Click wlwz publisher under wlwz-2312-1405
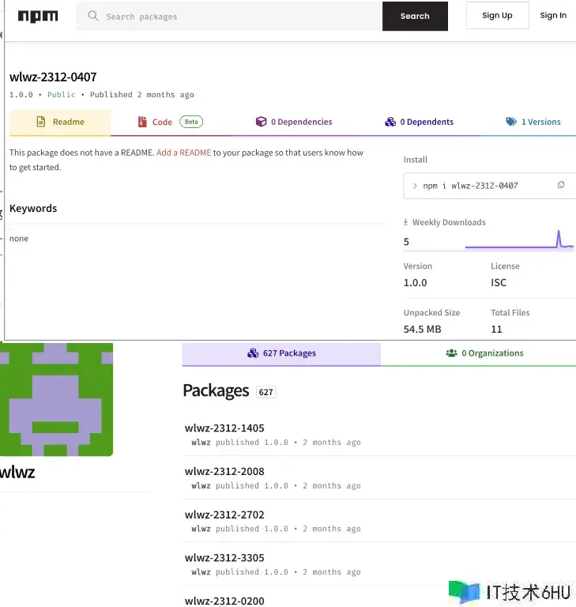This screenshot has width=576, height=607. (201, 442)
